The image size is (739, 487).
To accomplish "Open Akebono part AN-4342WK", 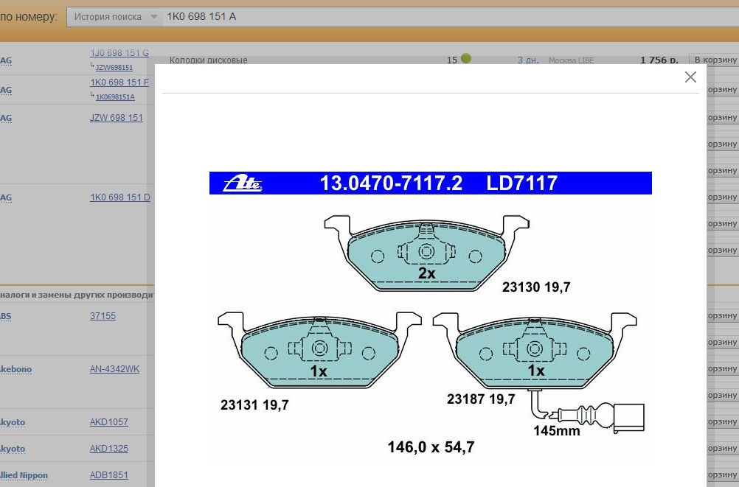I will [x=114, y=369].
